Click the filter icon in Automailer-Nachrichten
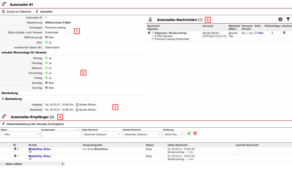 [x=288, y=19]
